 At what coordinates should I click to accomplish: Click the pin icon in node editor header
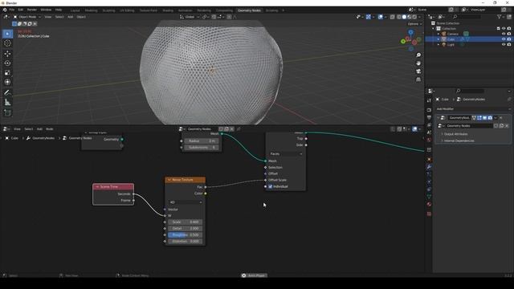239,129
